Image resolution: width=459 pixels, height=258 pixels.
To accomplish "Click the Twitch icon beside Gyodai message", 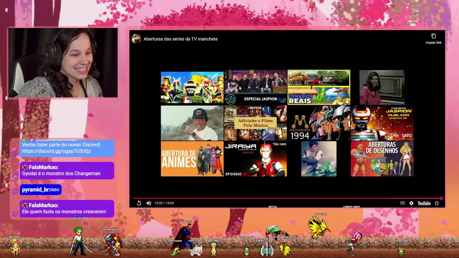I will coord(15,176).
